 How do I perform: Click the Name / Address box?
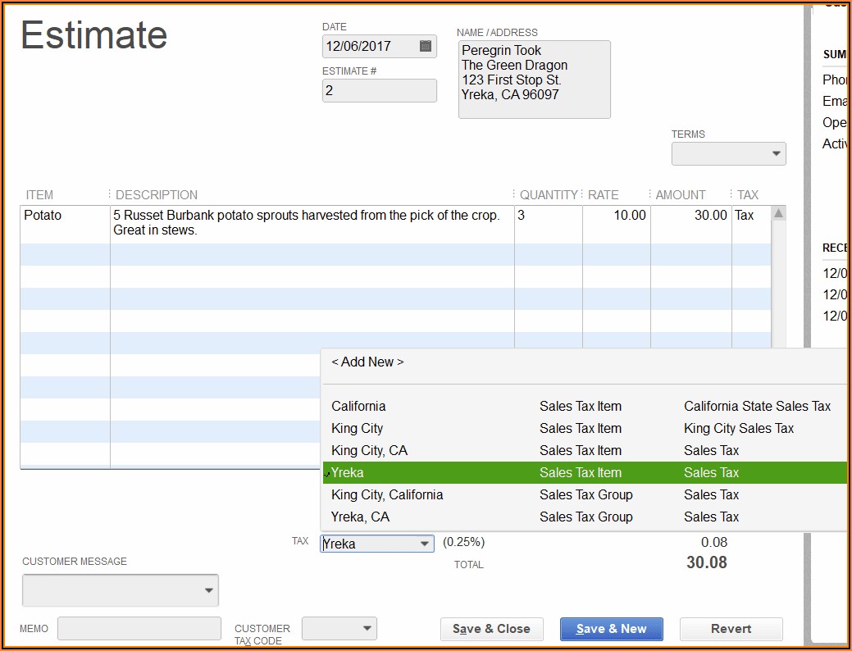click(x=534, y=80)
